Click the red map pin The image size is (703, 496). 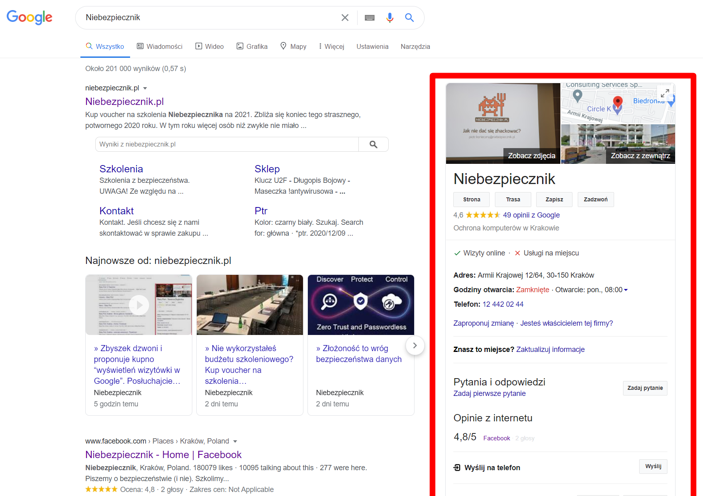(x=617, y=103)
